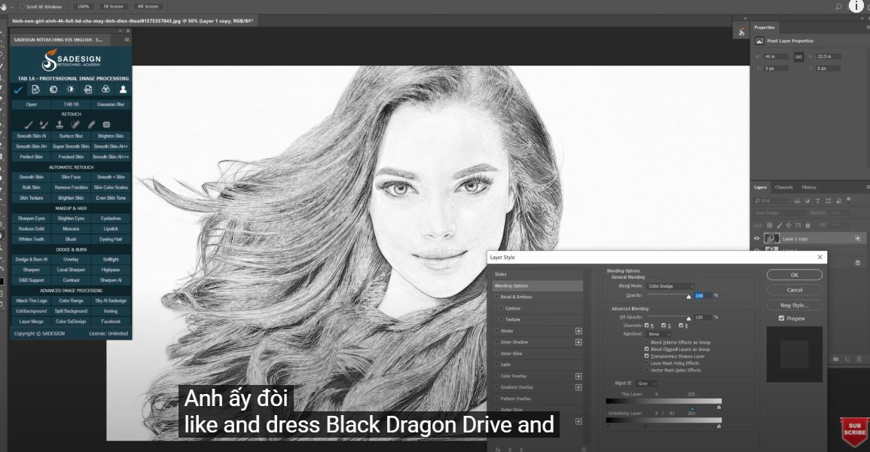Click the Gaussian Blur button in SADESIGN

(111, 104)
